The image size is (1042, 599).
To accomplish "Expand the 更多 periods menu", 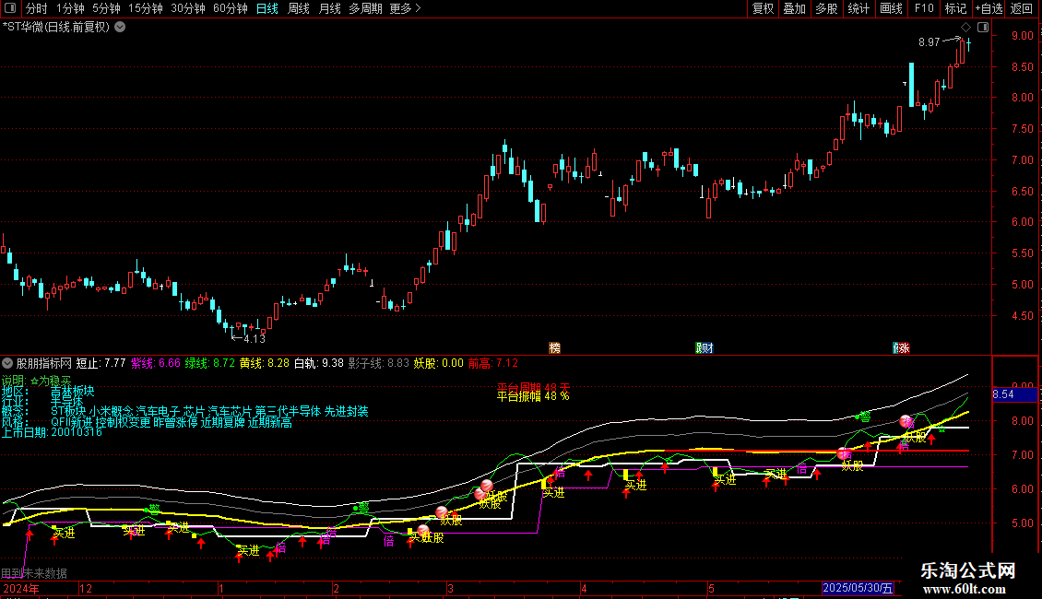I will point(405,8).
